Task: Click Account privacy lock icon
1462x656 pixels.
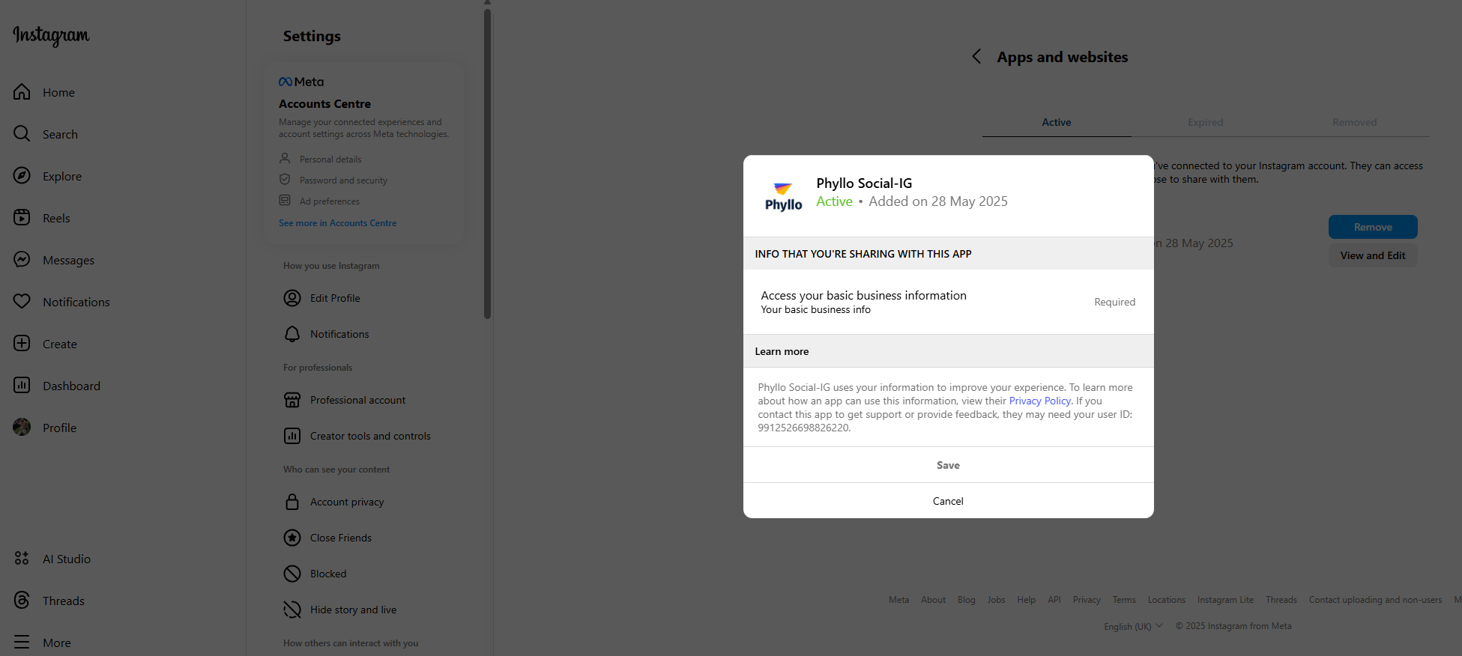Action: point(292,502)
